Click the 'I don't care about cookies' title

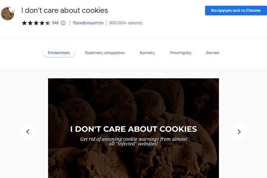pyautogui.click(x=65, y=10)
